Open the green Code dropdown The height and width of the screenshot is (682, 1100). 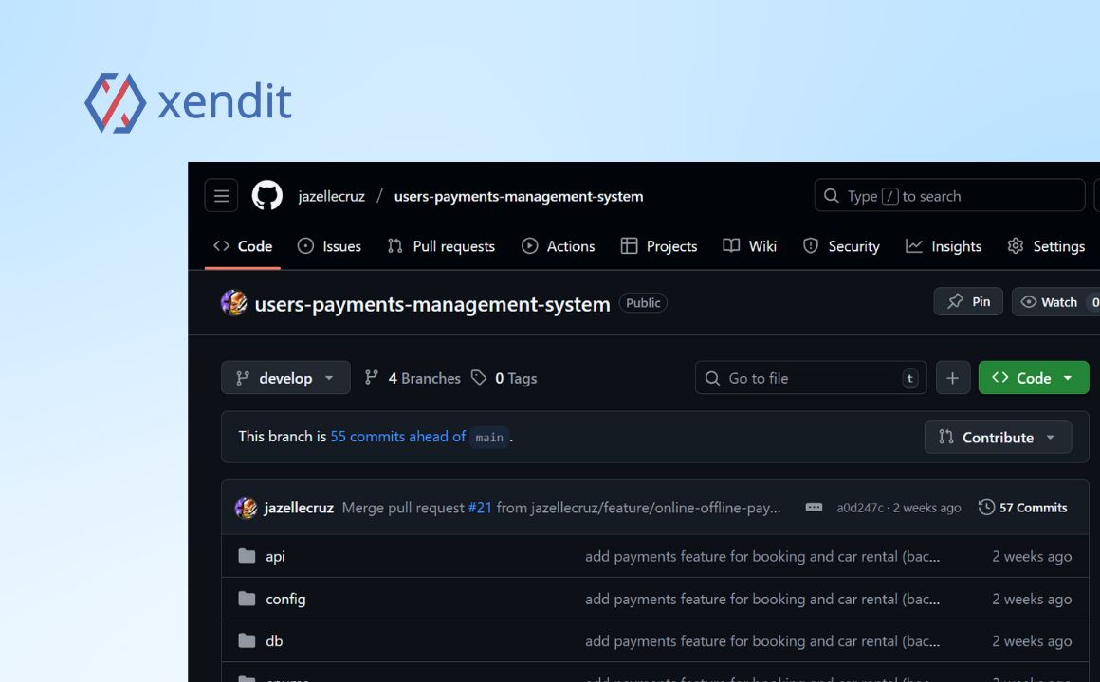coord(1033,378)
